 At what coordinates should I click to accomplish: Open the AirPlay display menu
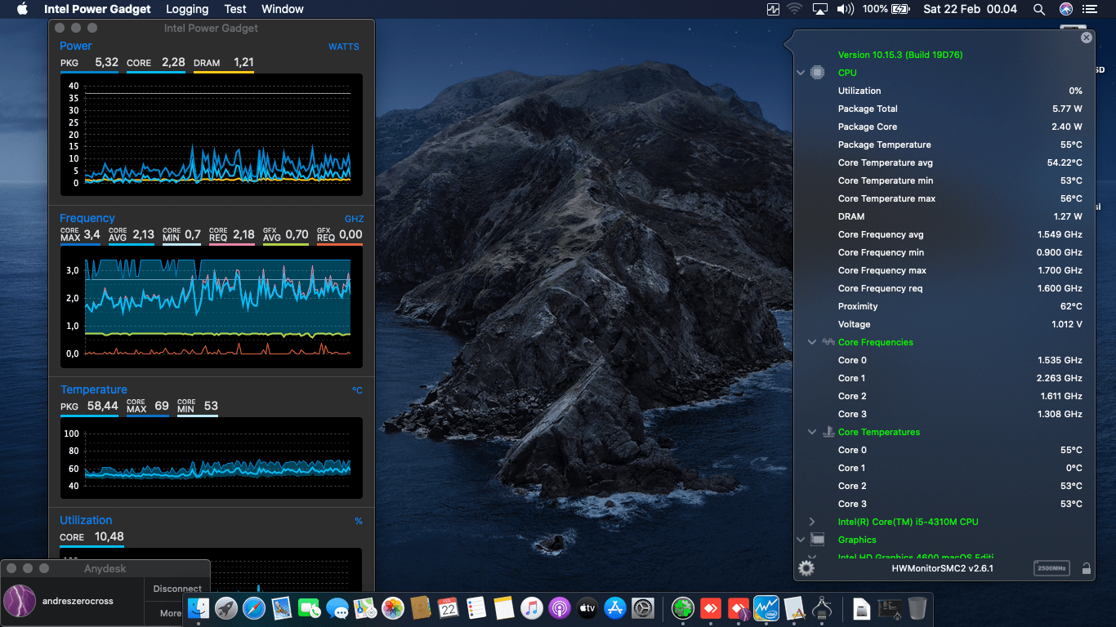[x=819, y=9]
